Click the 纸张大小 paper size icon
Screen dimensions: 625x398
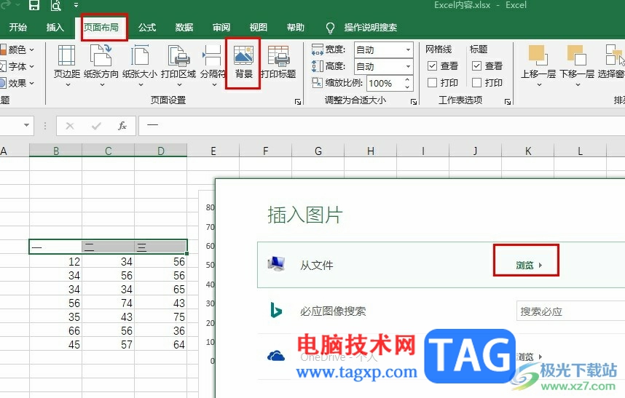point(140,55)
